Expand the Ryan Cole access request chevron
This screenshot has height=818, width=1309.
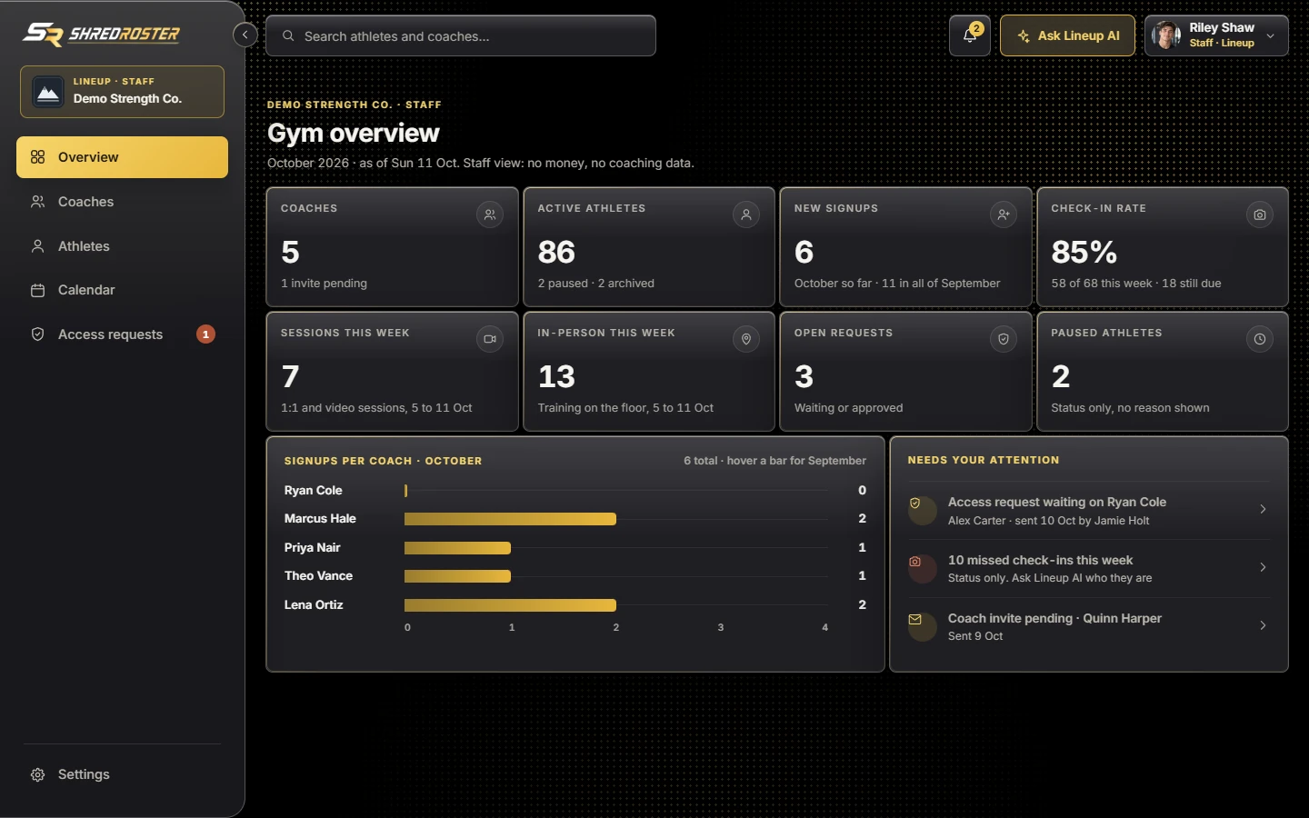point(1263,509)
